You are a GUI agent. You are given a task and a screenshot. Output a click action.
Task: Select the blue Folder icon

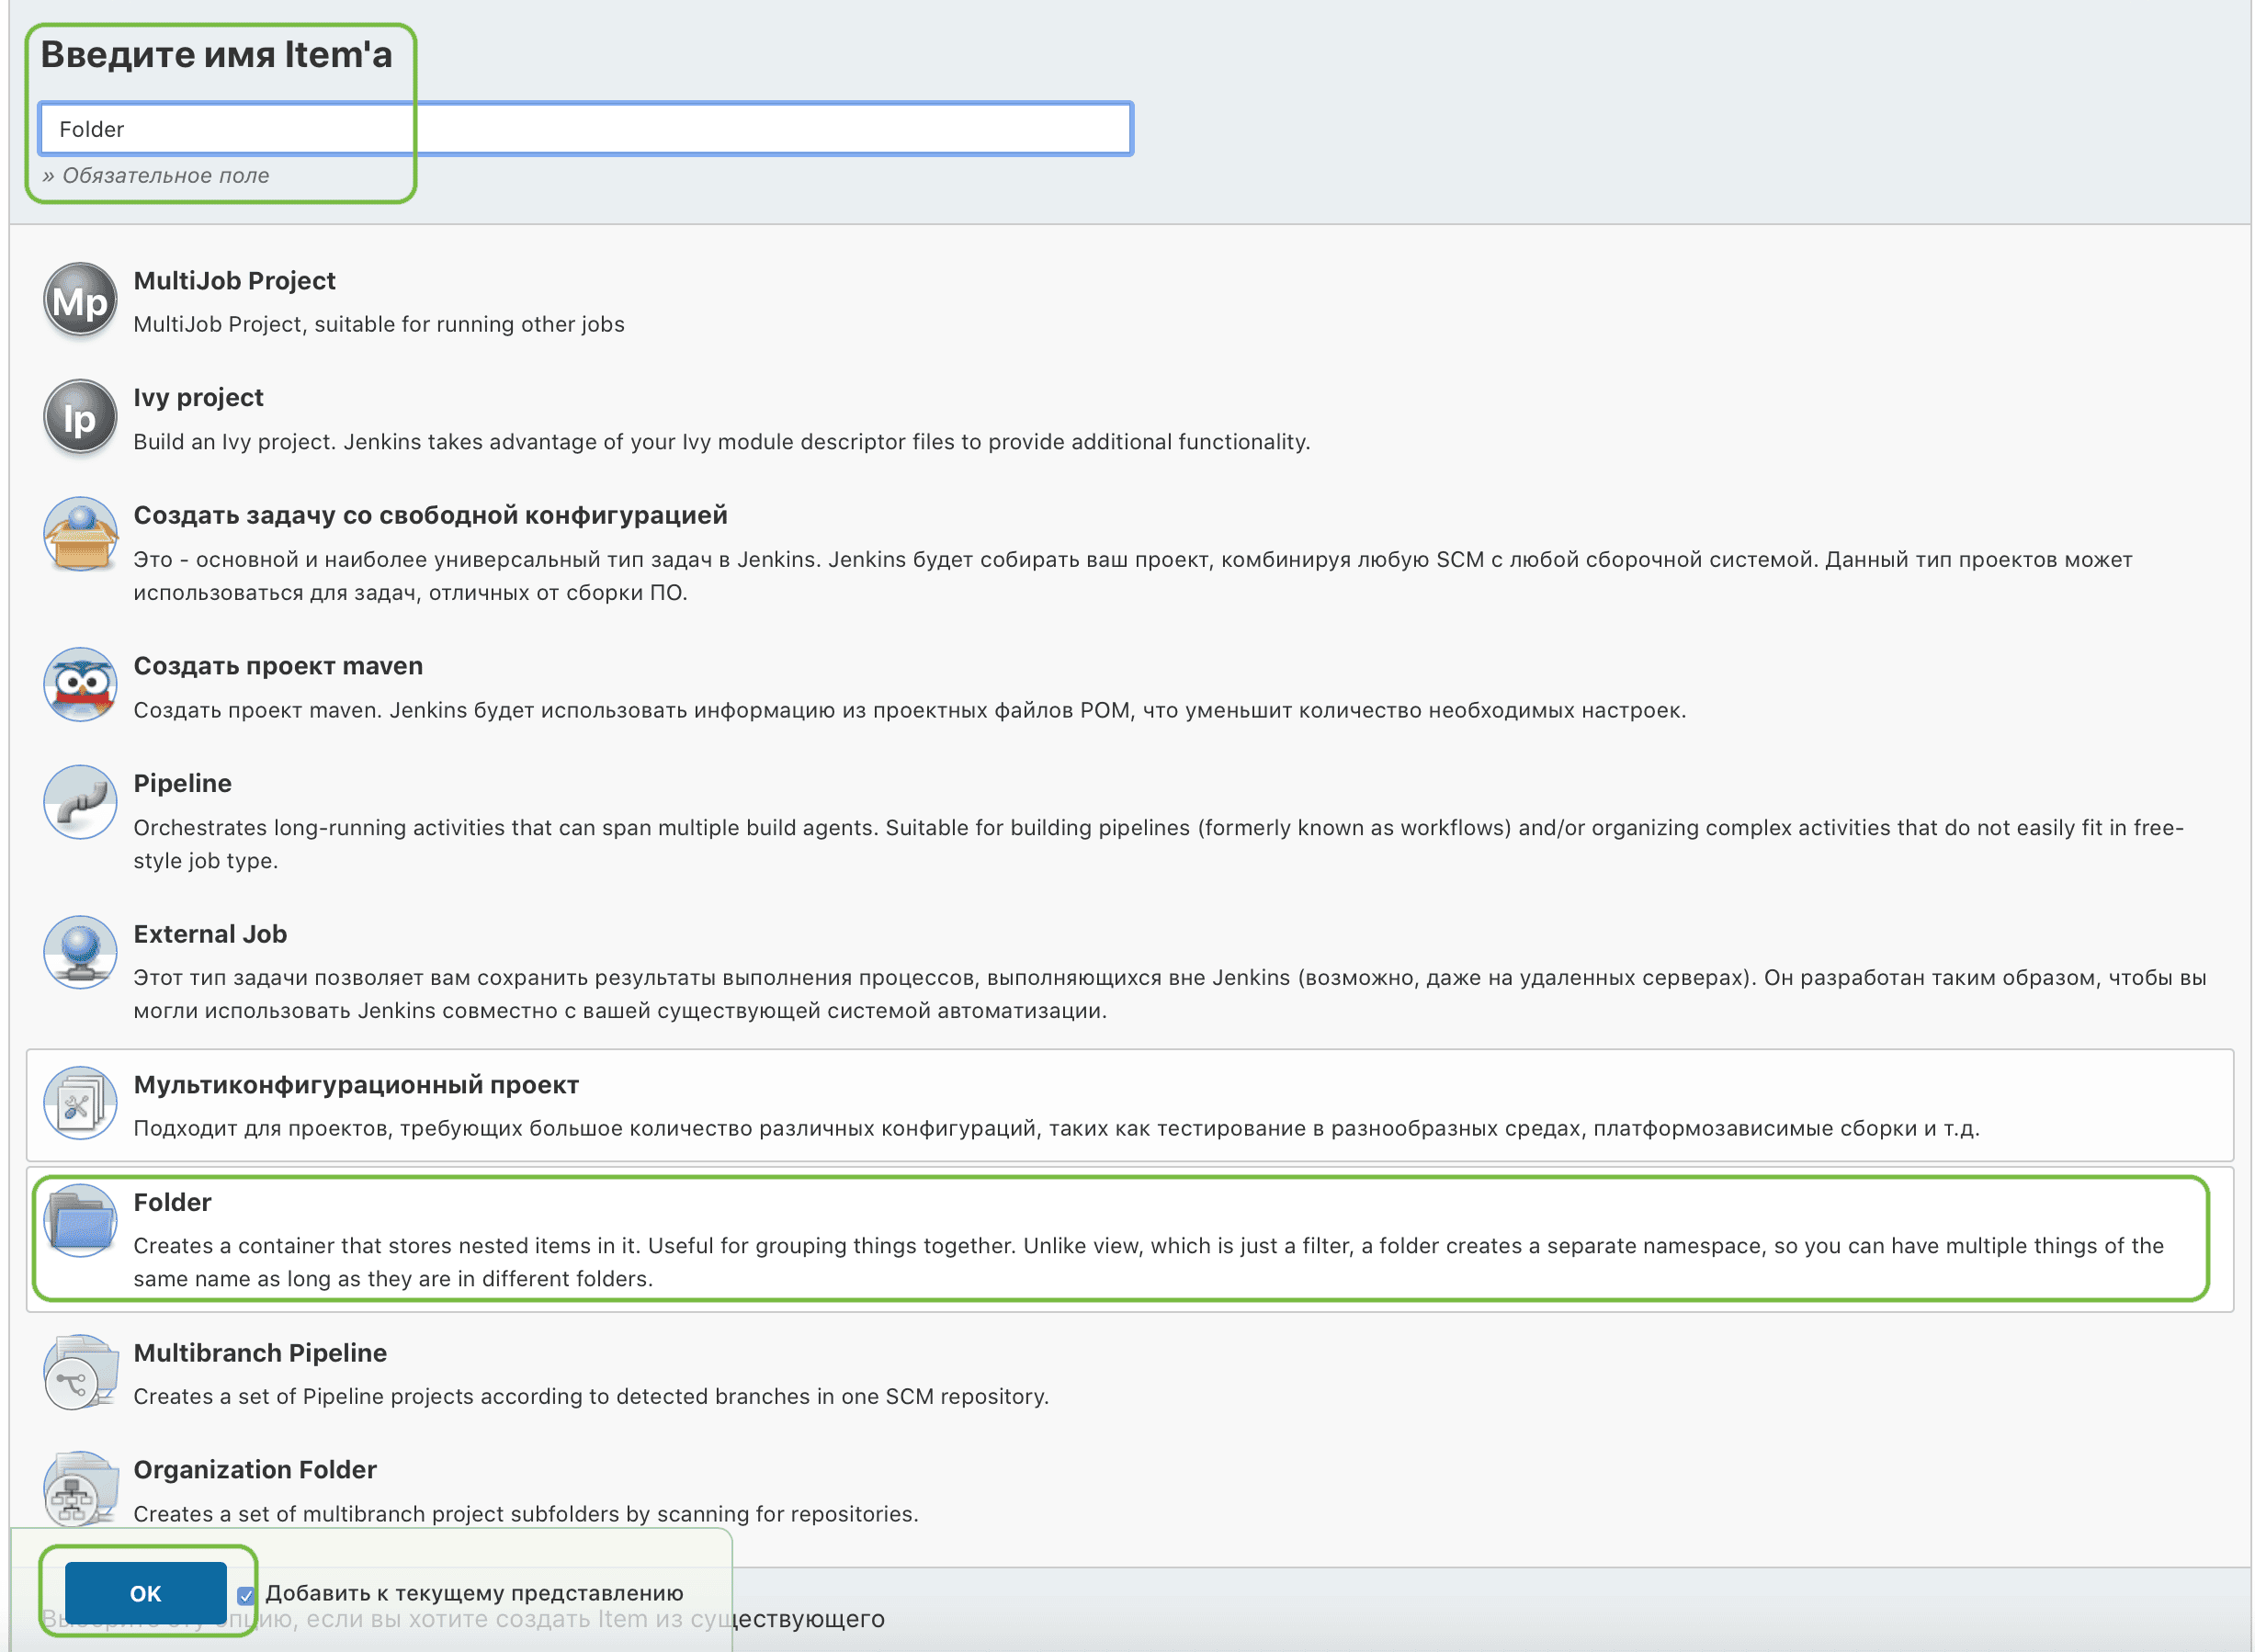[80, 1221]
